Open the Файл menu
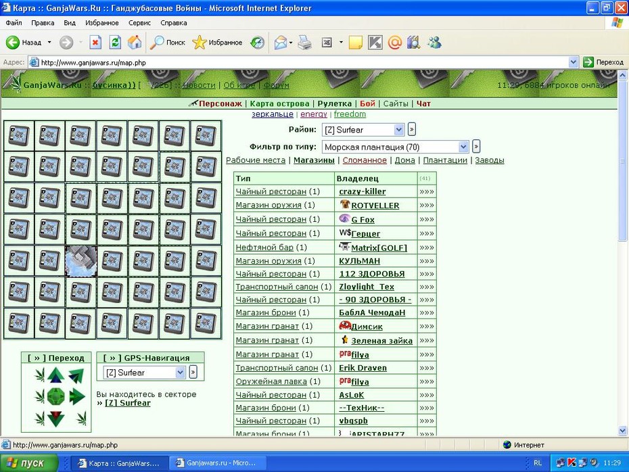The height and width of the screenshot is (472, 629). [14, 23]
